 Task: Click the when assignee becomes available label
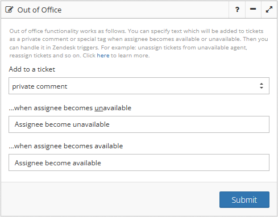[x=66, y=146]
